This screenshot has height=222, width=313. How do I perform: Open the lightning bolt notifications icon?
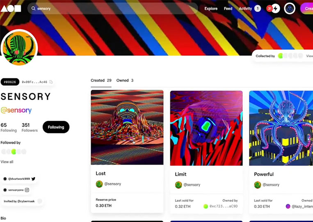[276, 9]
